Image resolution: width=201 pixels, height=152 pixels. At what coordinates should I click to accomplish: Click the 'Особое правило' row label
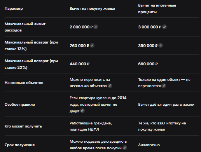(x=20, y=105)
